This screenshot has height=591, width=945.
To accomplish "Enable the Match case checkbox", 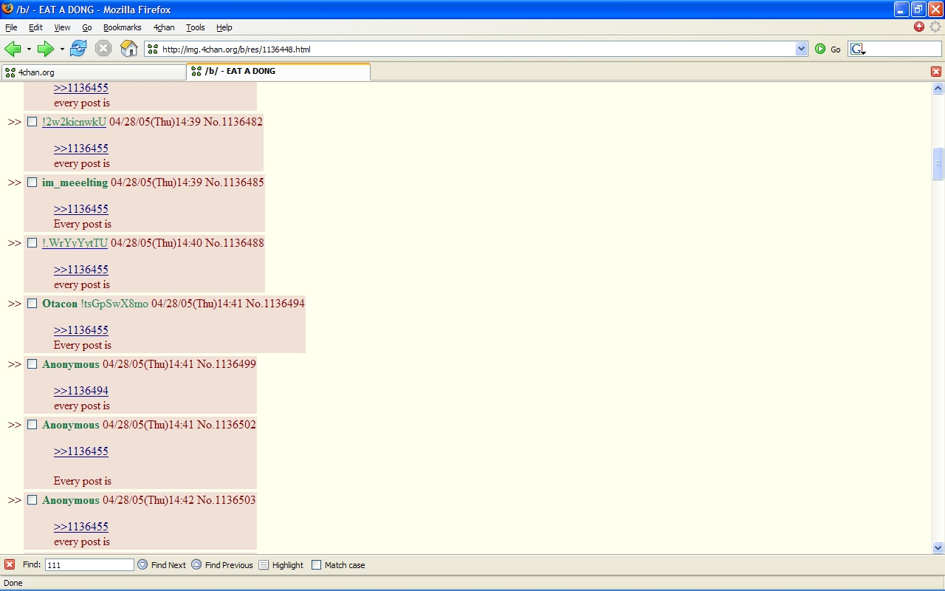I will point(317,564).
